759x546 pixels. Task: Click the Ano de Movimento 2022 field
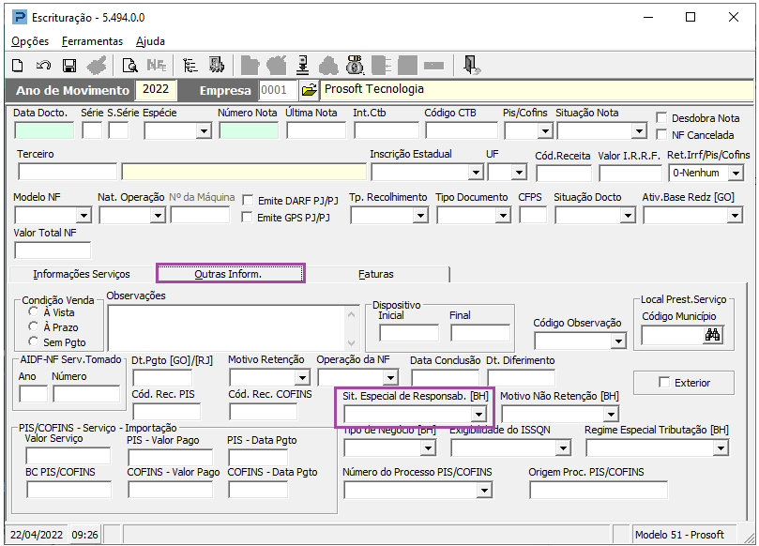click(x=156, y=89)
